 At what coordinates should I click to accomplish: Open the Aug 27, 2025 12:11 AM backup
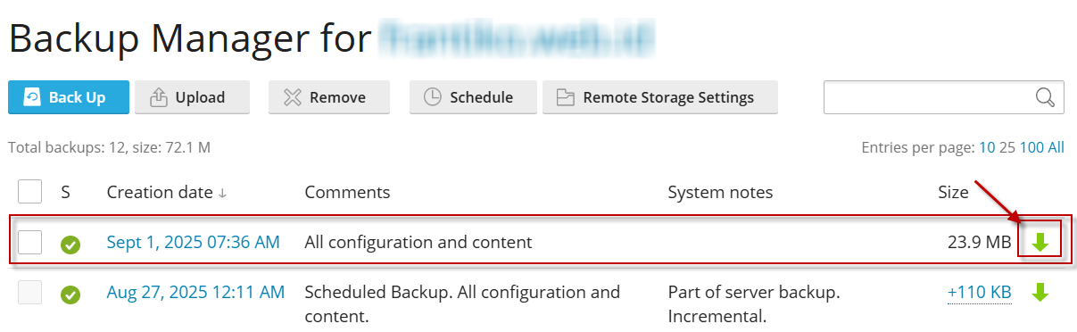pos(195,292)
